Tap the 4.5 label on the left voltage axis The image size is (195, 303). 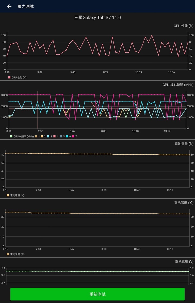(3, 268)
